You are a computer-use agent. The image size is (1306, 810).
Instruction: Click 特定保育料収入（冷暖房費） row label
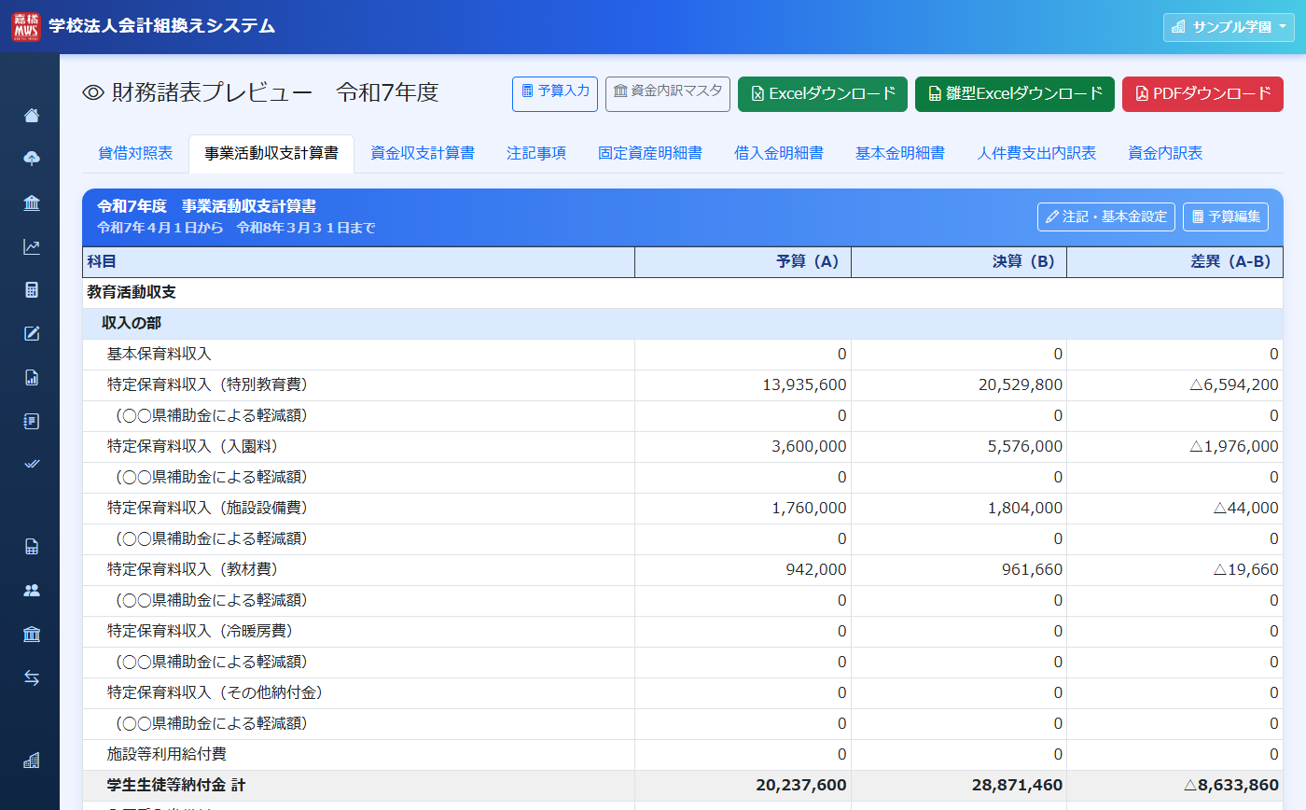[200, 632]
